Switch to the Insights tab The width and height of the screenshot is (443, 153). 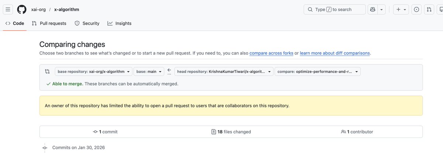(x=120, y=23)
